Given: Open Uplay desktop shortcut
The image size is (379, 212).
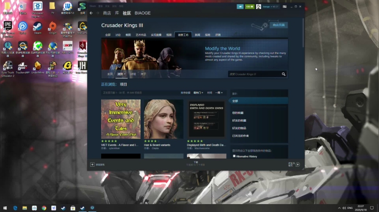Looking at the screenshot, I should pos(23,28).
